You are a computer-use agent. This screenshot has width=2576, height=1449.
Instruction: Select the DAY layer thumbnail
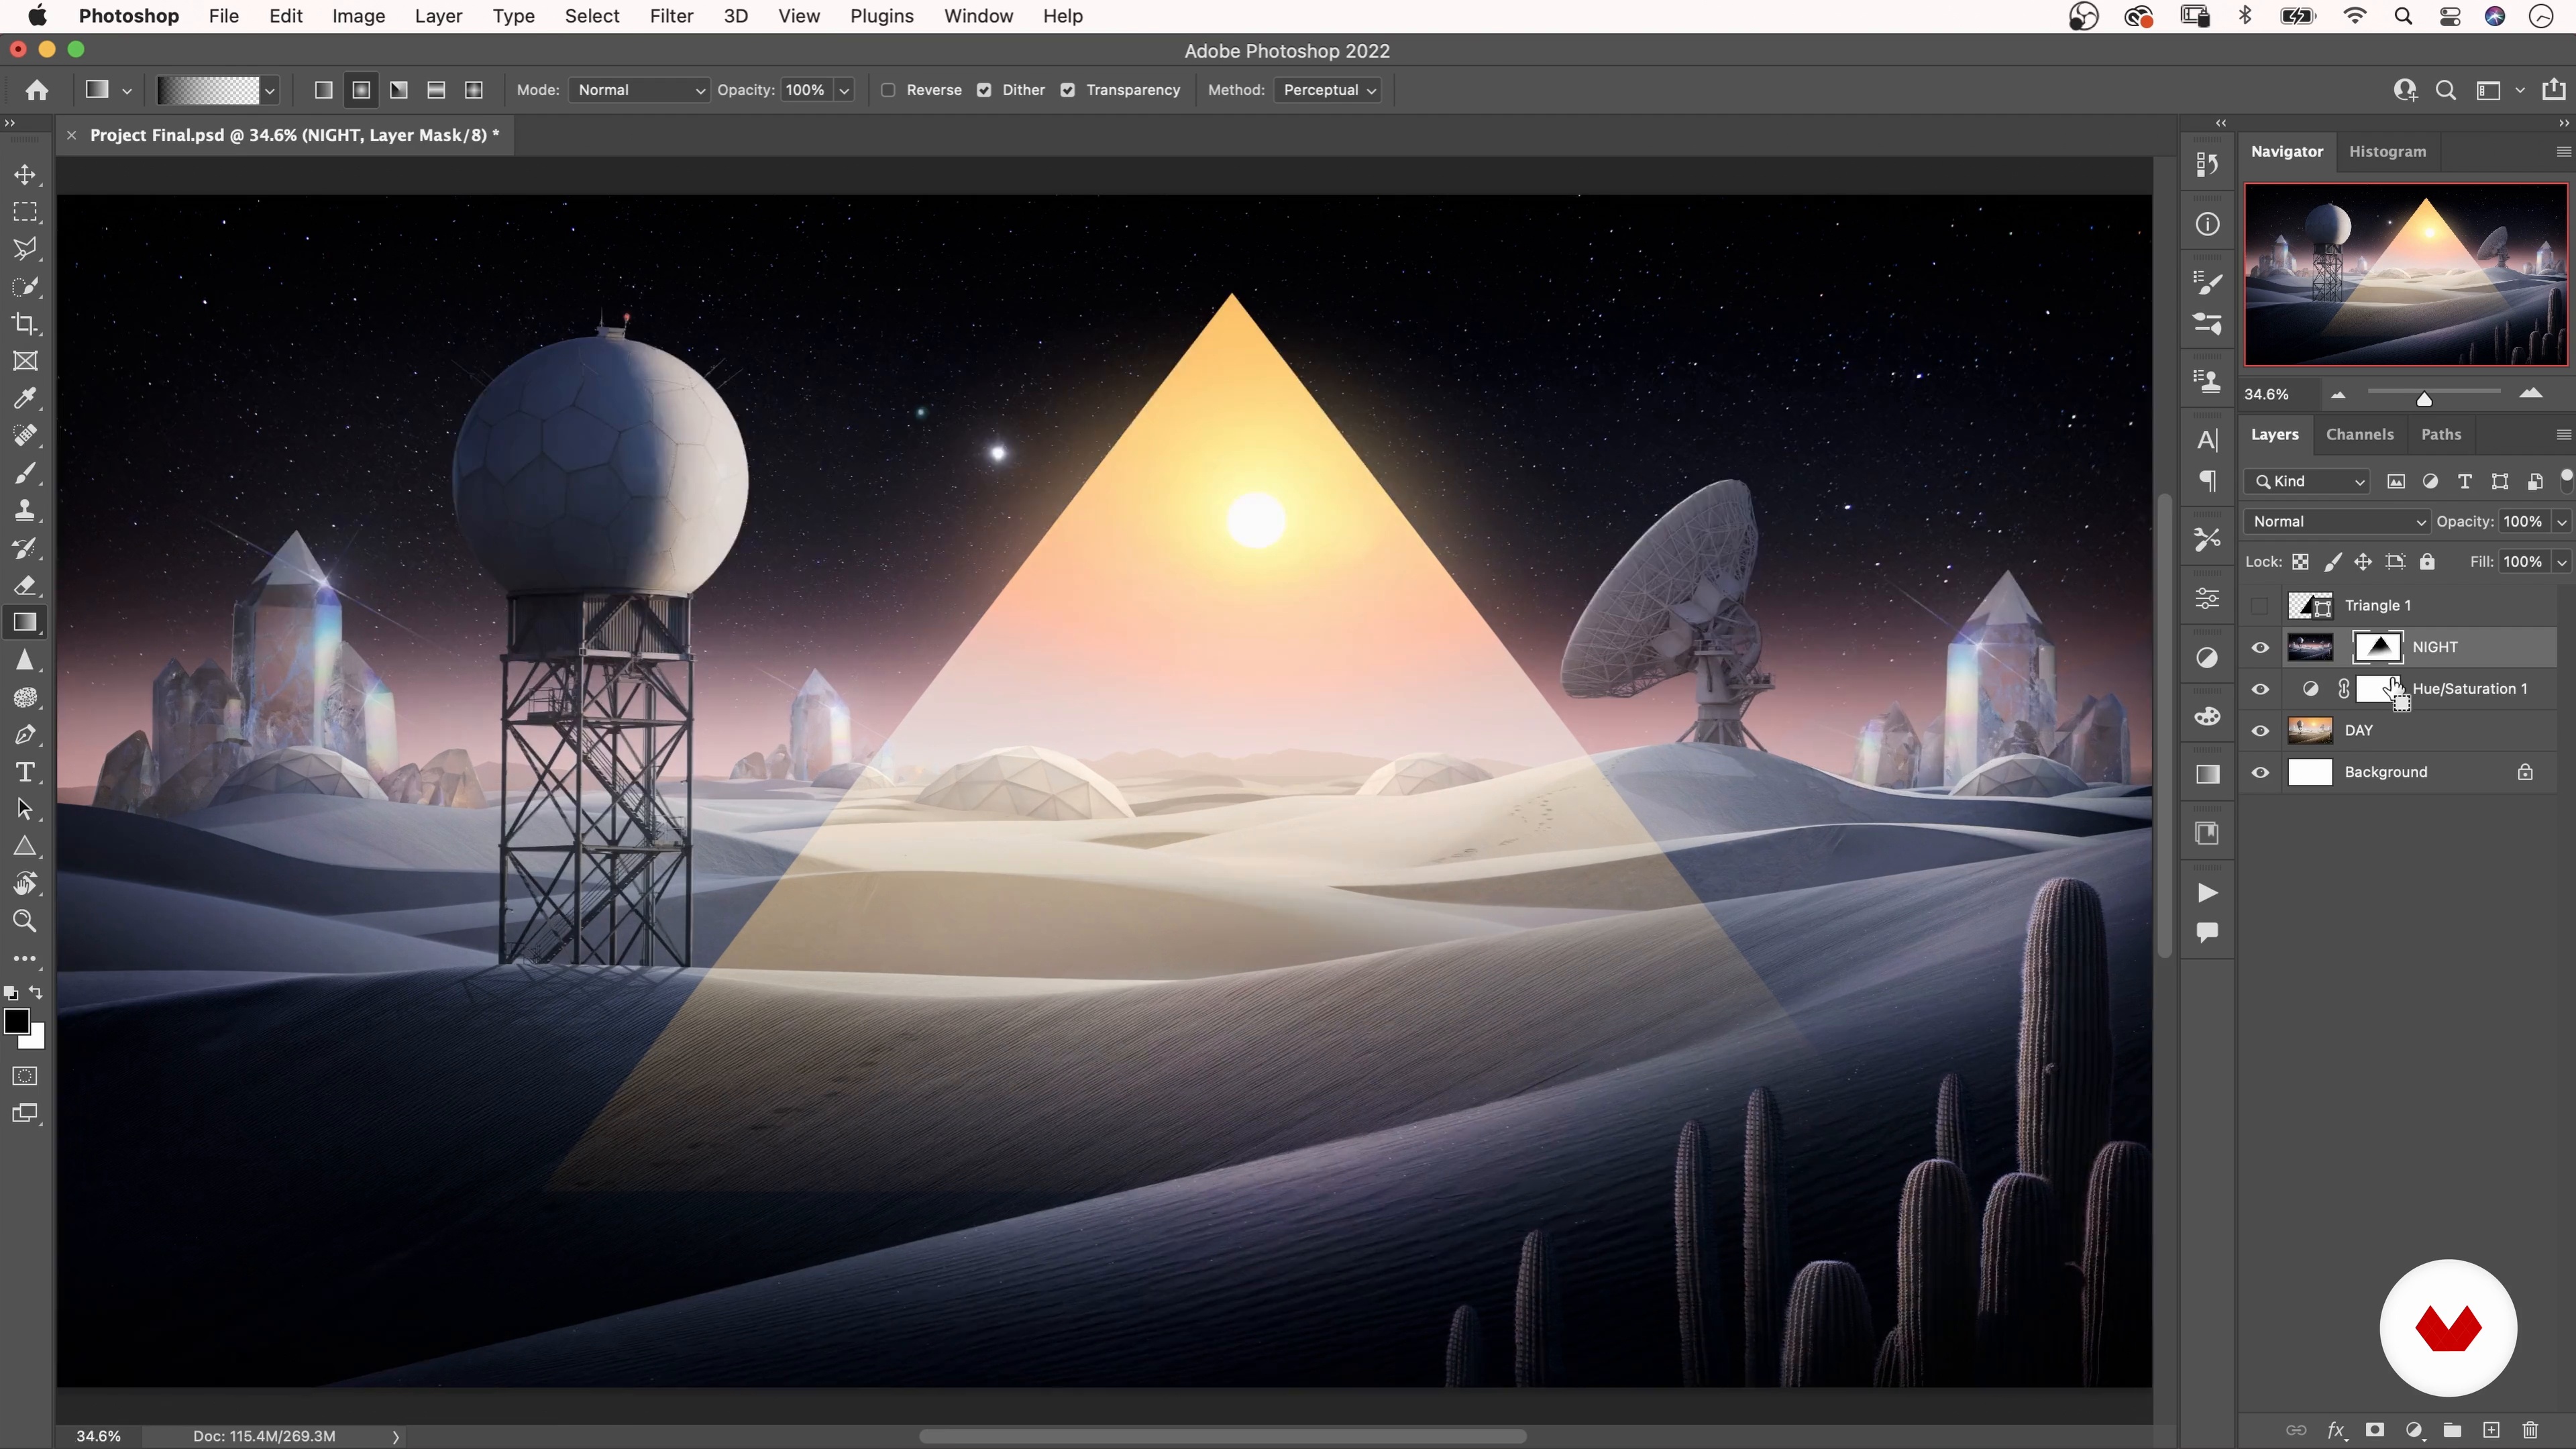point(2310,731)
